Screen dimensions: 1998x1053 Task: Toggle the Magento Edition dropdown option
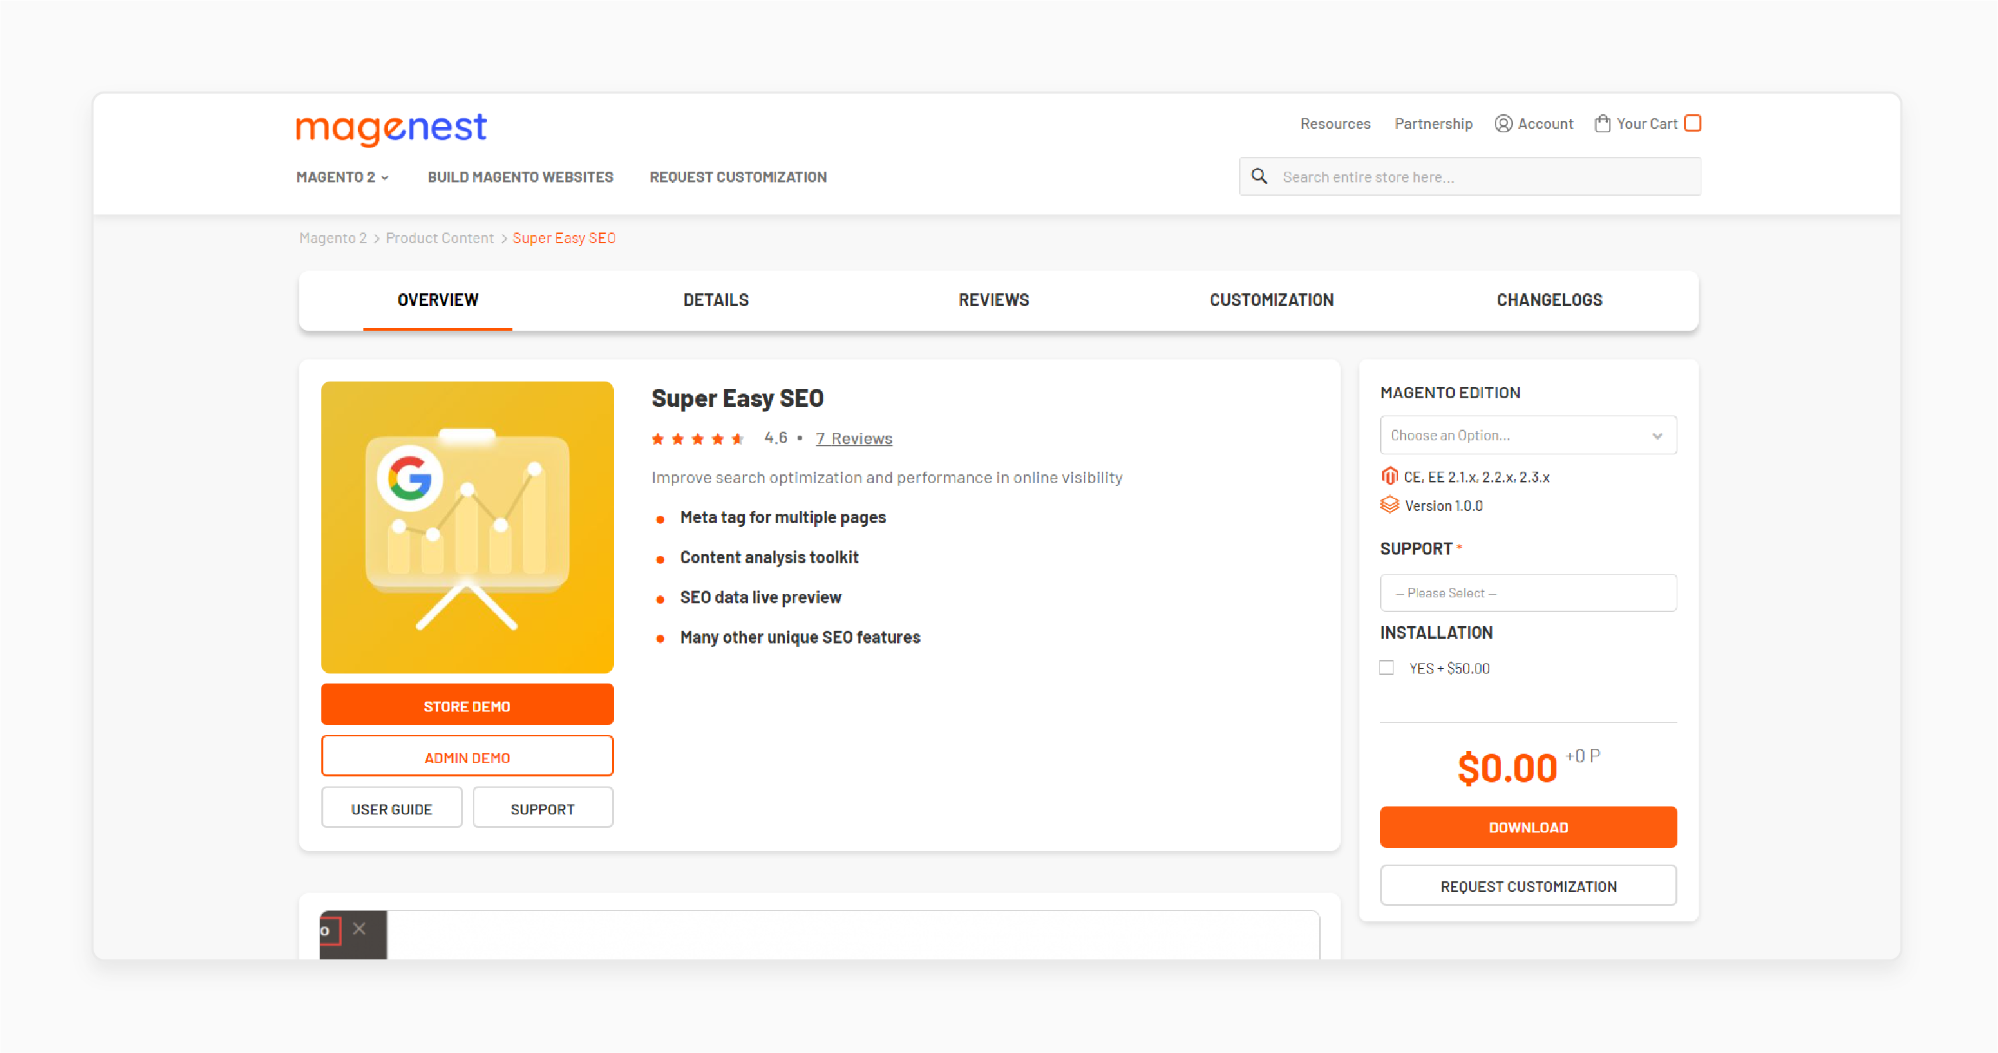coord(1526,434)
